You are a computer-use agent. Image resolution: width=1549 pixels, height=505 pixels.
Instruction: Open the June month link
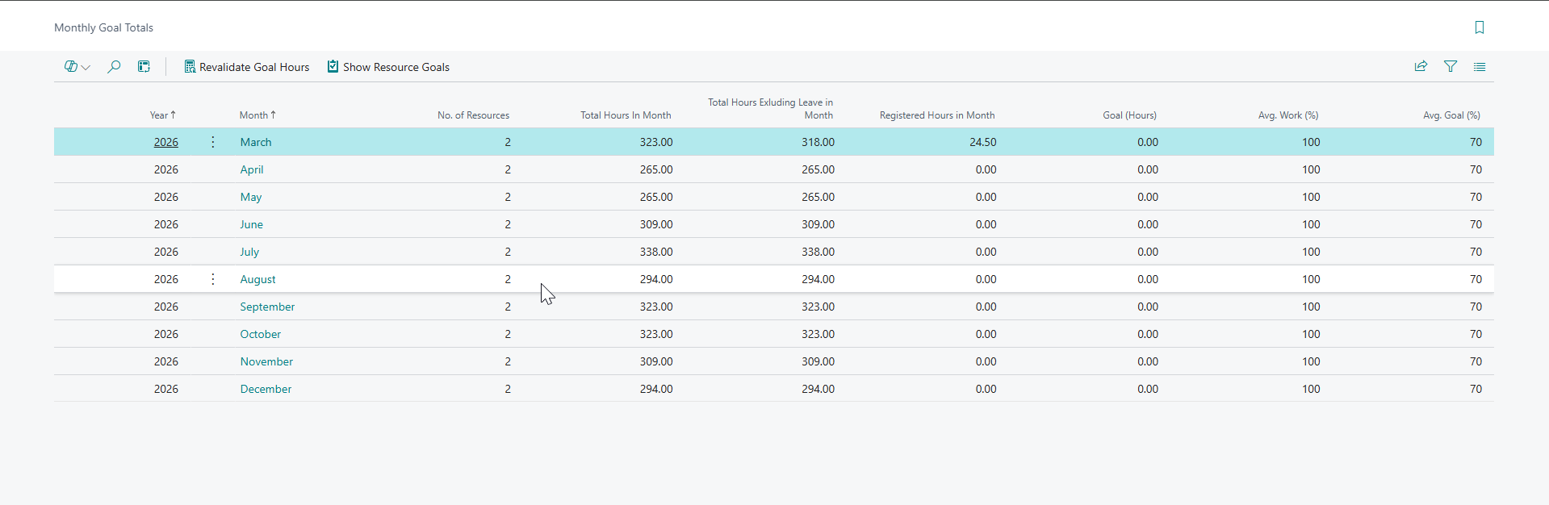point(252,224)
